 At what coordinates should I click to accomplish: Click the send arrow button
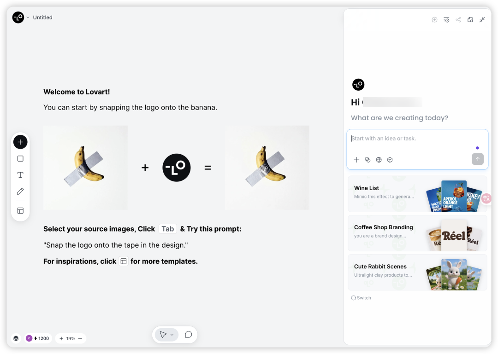click(478, 159)
